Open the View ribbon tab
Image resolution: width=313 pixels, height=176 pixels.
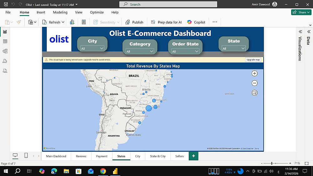79,12
